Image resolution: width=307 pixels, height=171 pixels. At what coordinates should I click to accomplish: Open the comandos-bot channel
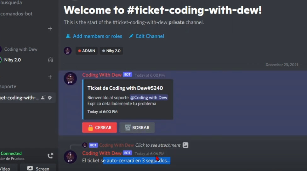point(16,14)
